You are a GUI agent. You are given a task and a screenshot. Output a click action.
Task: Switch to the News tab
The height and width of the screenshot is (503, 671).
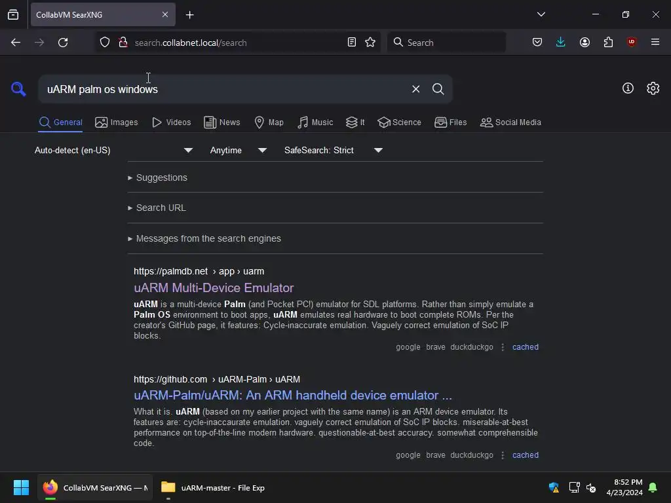click(222, 122)
